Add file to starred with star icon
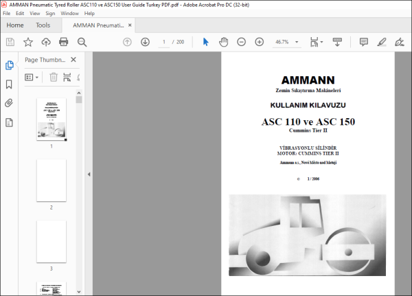Viewport: 412px width, 296px height. (28, 42)
